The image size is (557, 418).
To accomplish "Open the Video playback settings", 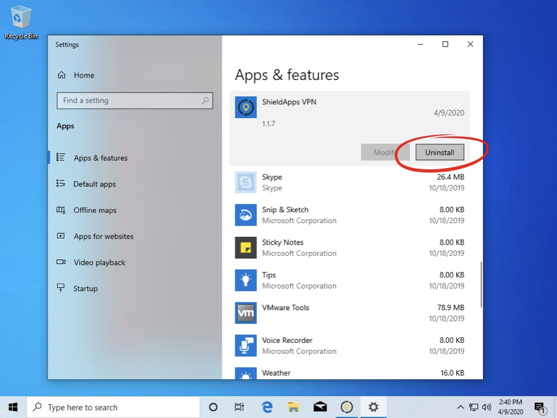I will [99, 262].
